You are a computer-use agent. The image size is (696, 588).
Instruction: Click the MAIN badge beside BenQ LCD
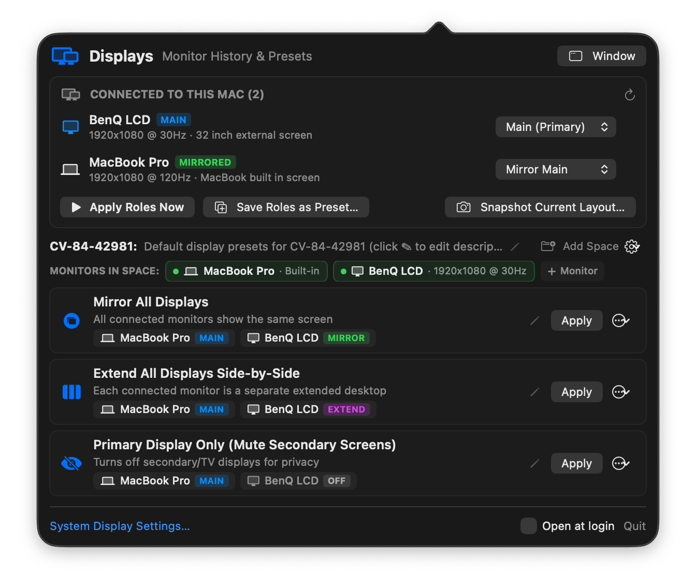pos(173,120)
